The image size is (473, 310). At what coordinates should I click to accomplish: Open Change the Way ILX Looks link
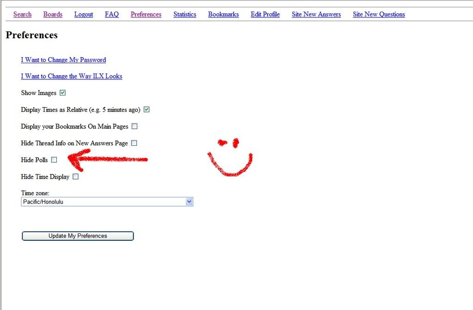[x=72, y=76]
